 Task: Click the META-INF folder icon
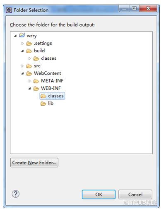(x=36, y=81)
